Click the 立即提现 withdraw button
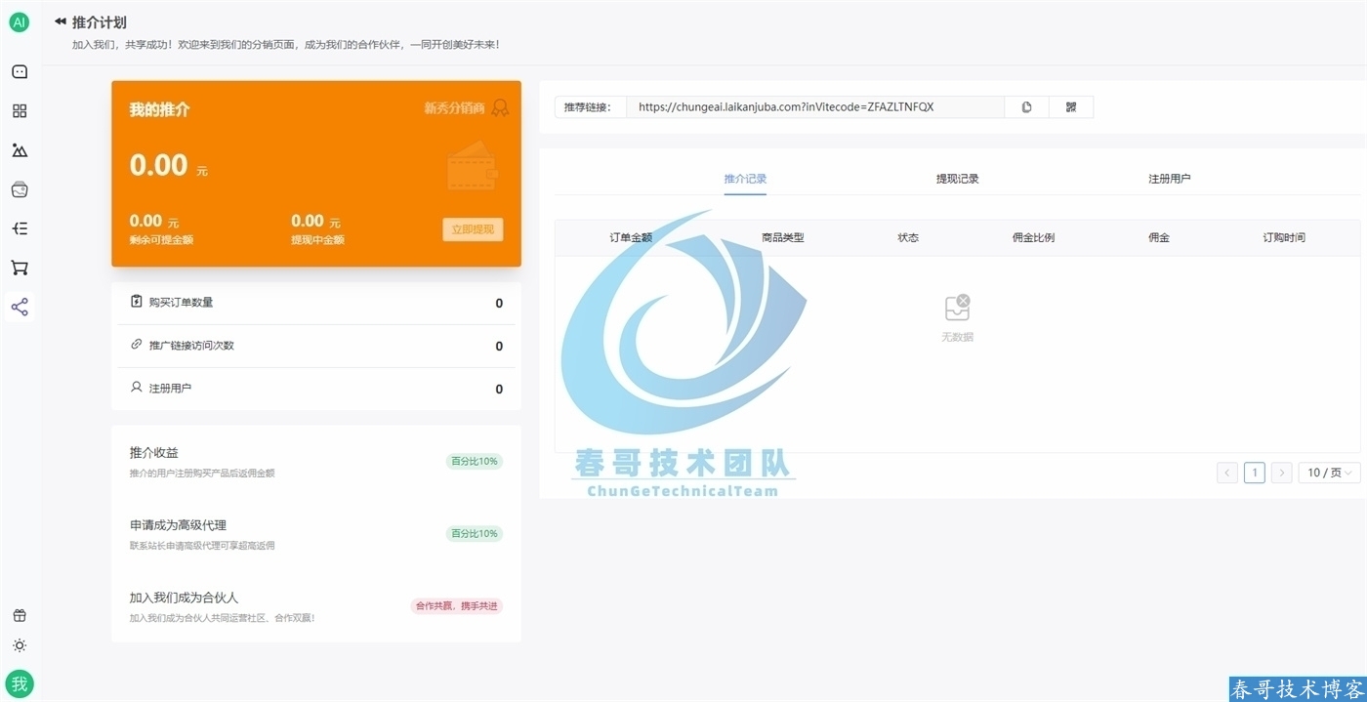This screenshot has width=1367, height=702. coord(473,229)
